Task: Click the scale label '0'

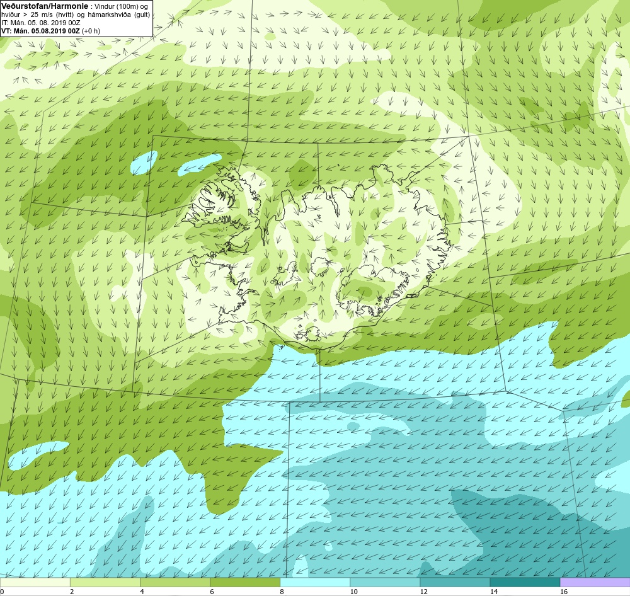Action: point(2,592)
